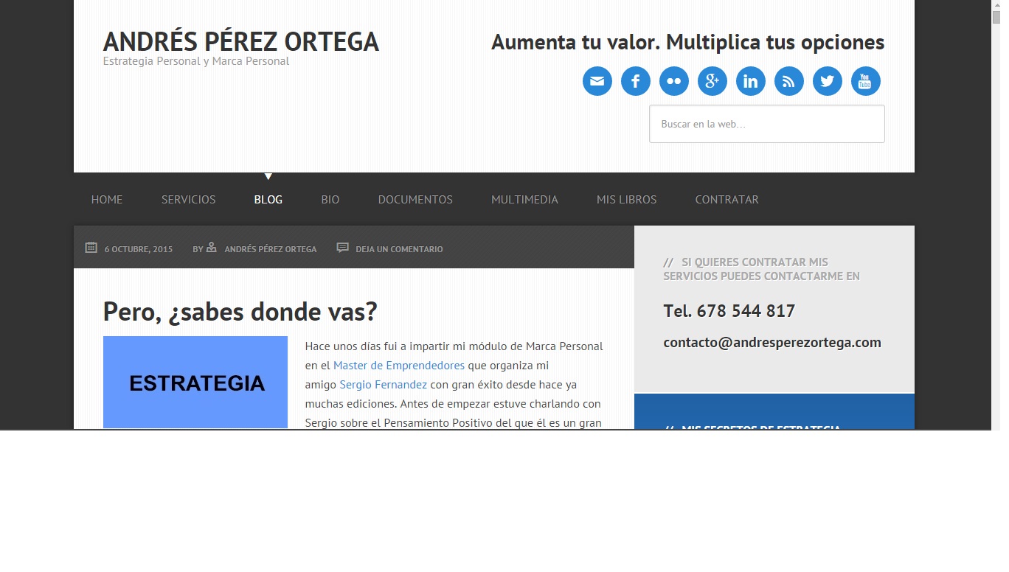Click the CONTRATAR menu item
The height and width of the screenshot is (572, 1009).
tap(727, 200)
